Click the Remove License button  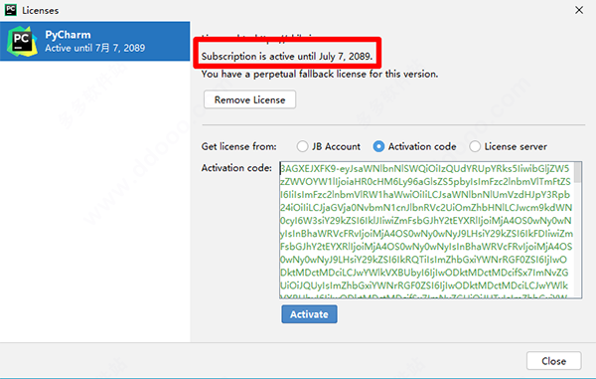click(249, 99)
